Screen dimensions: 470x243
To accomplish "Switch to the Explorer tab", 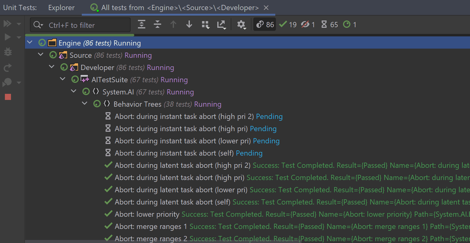I will (61, 7).
